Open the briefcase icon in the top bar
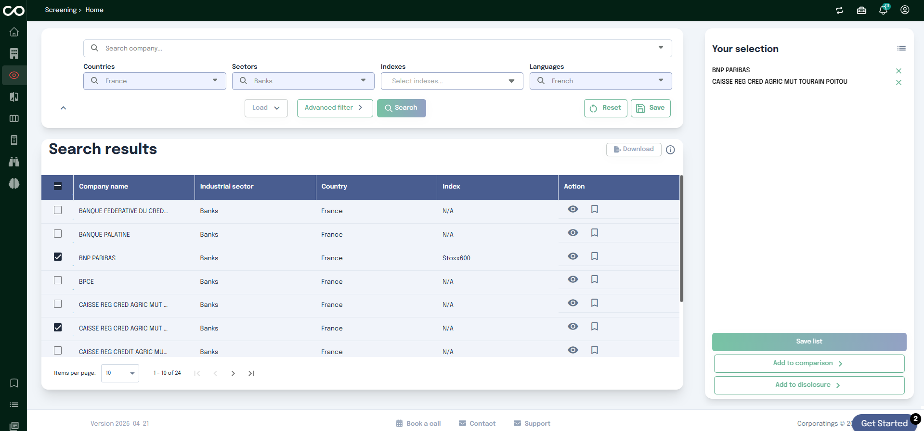 pyautogui.click(x=861, y=10)
